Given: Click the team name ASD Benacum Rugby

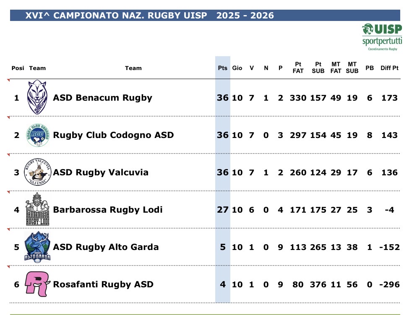Looking at the screenshot, I should (102, 98).
